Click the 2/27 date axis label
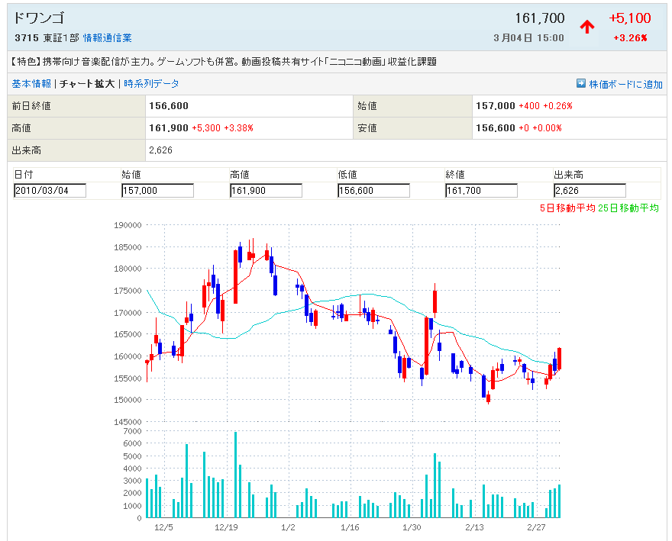 tap(536, 527)
